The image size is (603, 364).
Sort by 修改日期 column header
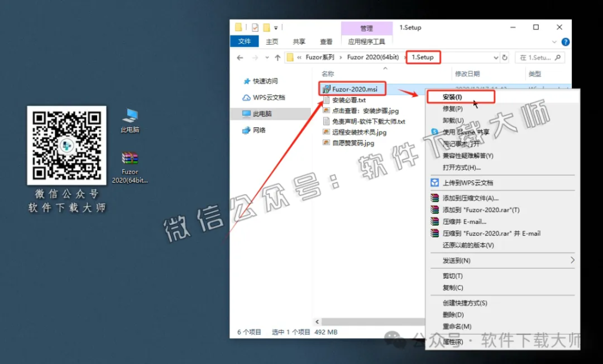(467, 74)
